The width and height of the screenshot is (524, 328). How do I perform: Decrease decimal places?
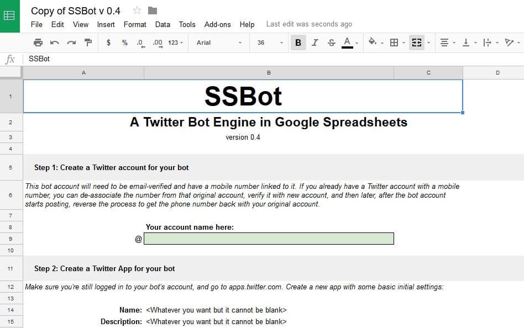tap(141, 43)
